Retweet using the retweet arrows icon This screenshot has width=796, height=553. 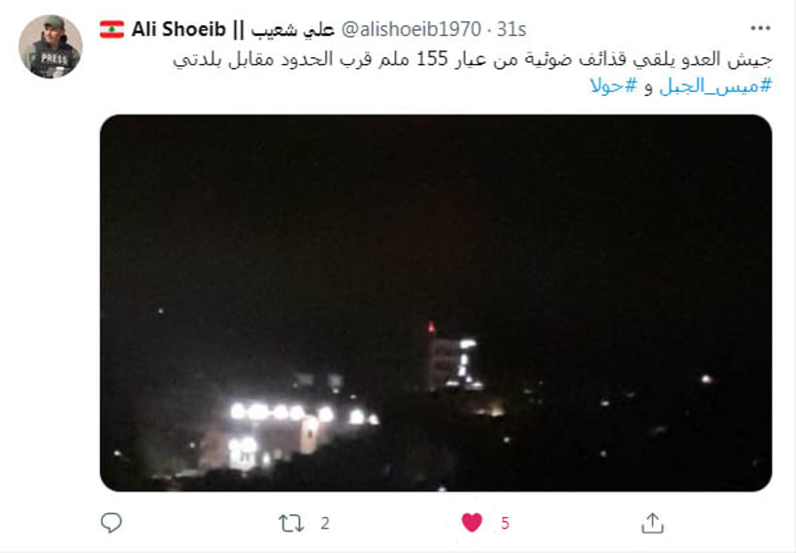tap(291, 523)
